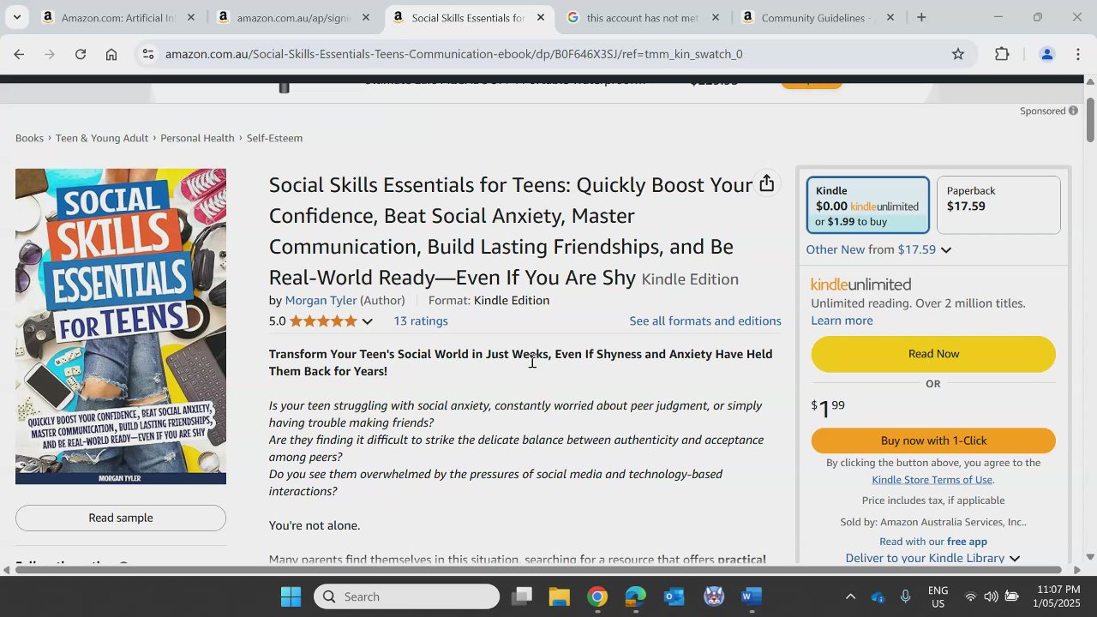Open the volume speaker tray icon
The width and height of the screenshot is (1097, 617).
tap(992, 596)
